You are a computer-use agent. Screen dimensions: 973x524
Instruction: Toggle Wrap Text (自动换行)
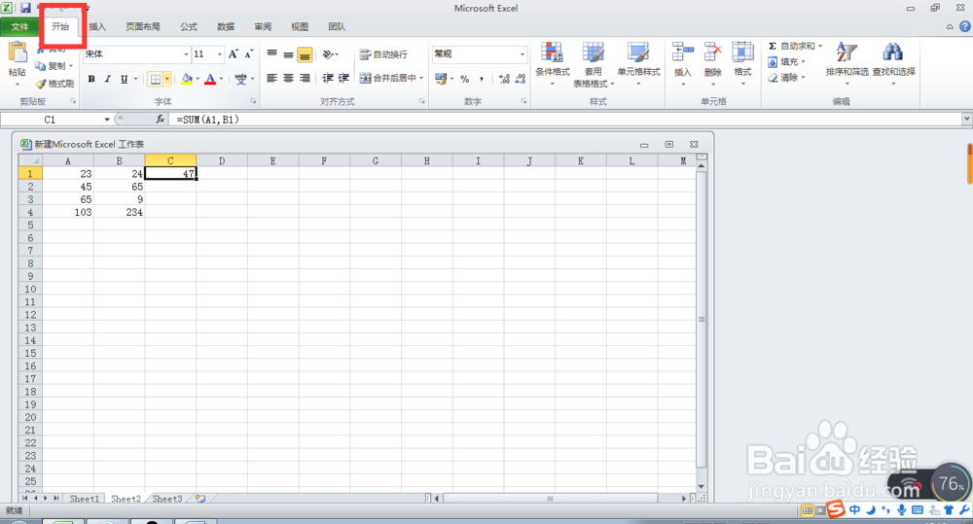pyautogui.click(x=383, y=54)
